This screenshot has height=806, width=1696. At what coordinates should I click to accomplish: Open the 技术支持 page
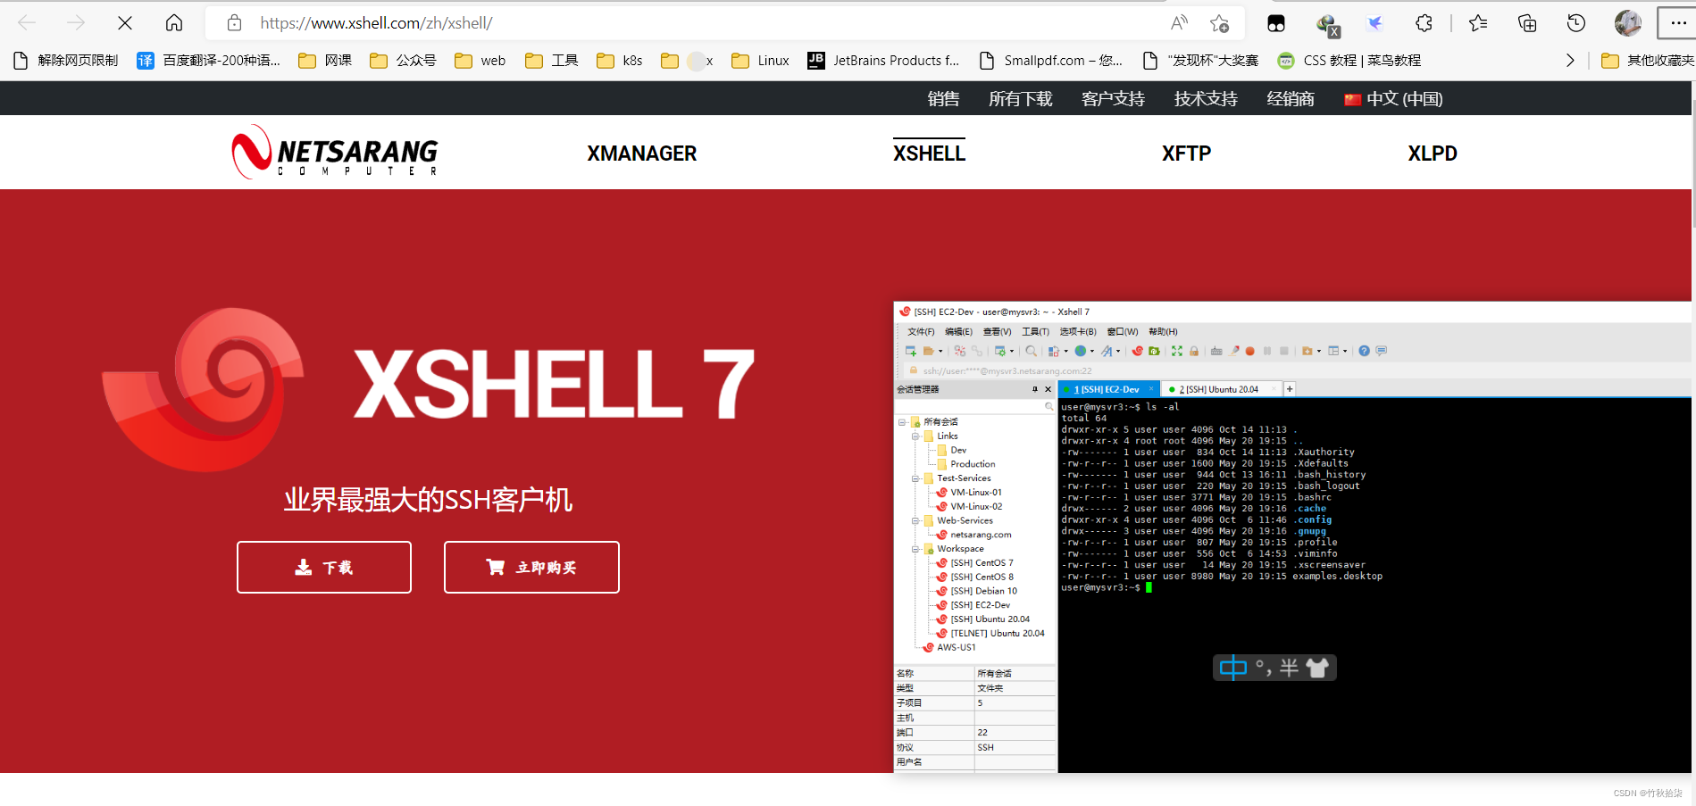point(1206,99)
